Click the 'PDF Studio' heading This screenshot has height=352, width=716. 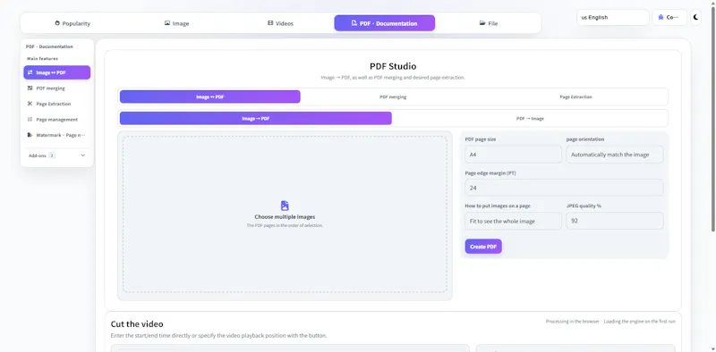coord(393,67)
